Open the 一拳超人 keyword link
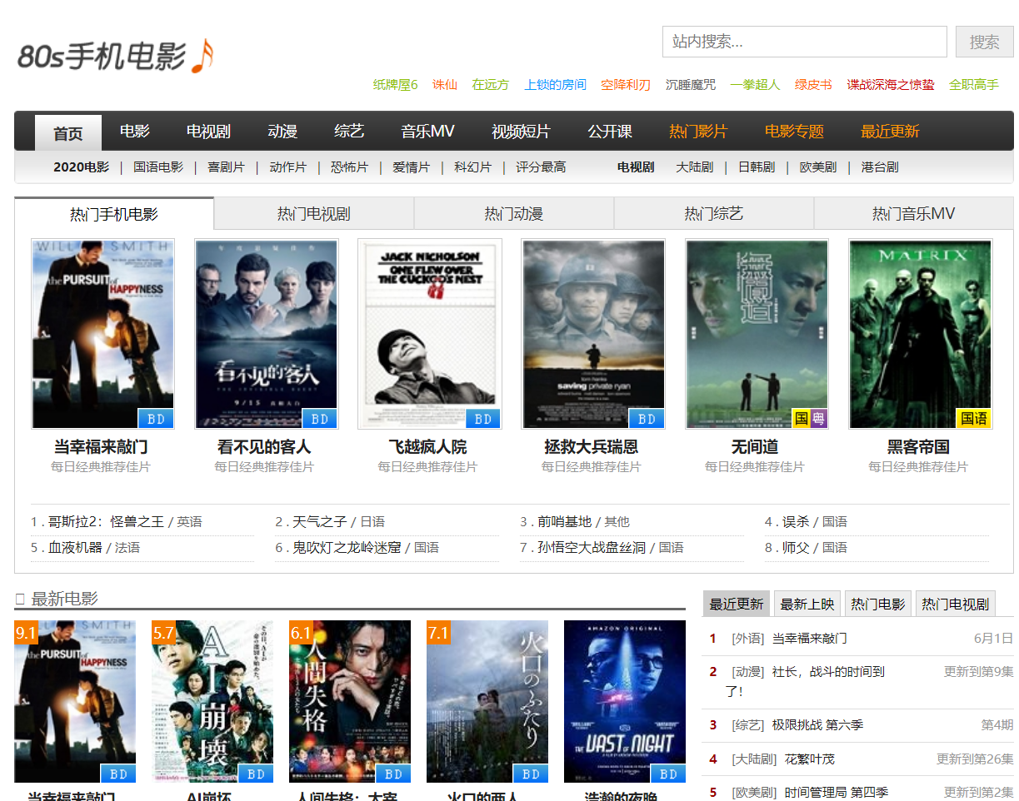This screenshot has height=801, width=1019. click(x=755, y=84)
